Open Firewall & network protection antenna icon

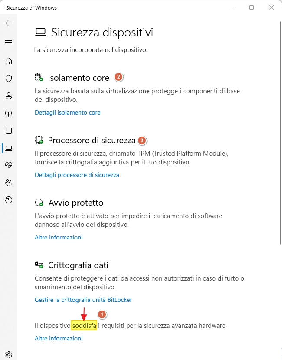pos(9,113)
